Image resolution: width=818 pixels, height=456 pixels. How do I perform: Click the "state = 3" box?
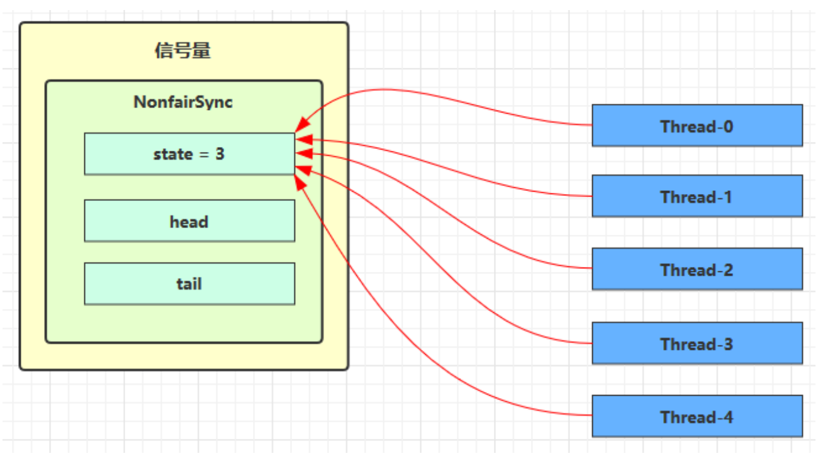(189, 154)
